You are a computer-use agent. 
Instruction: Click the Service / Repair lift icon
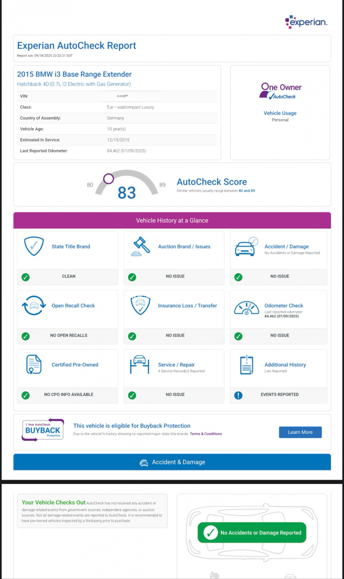[x=140, y=365]
